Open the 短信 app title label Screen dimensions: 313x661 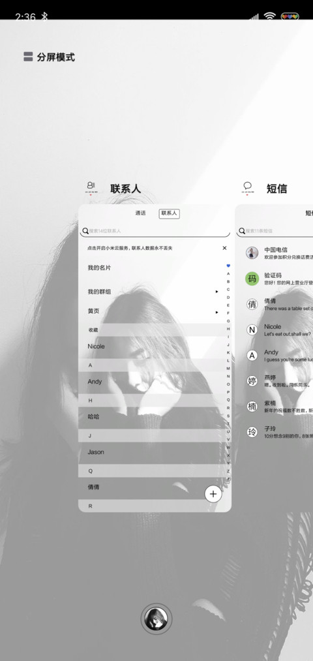276,189
